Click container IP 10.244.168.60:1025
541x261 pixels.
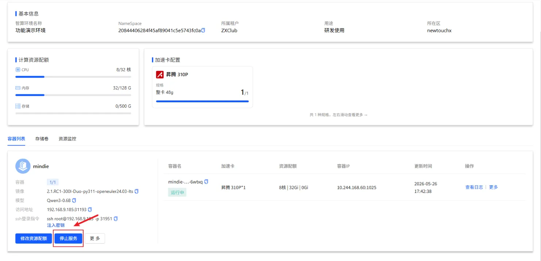point(357,187)
